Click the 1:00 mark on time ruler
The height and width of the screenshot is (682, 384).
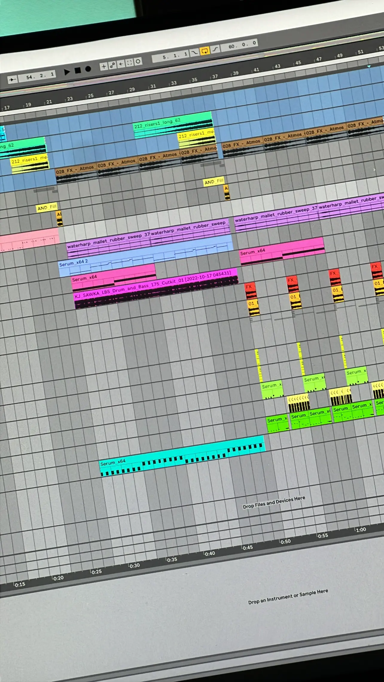[x=361, y=530]
